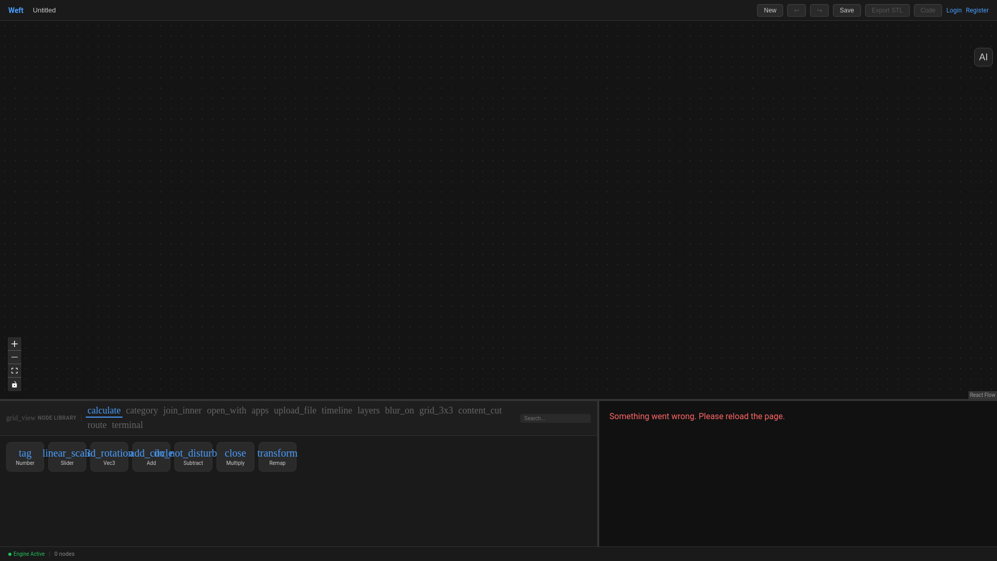Click the Weft logo link
The height and width of the screenshot is (561, 997).
[x=16, y=10]
